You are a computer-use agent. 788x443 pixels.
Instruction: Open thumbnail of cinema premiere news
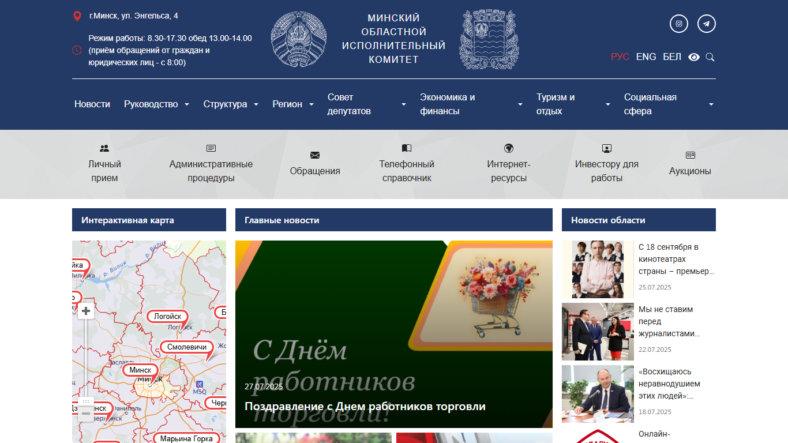[x=598, y=269]
